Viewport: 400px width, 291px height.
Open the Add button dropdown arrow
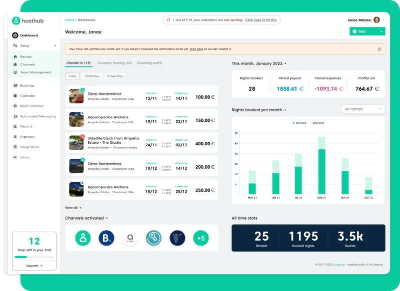[381, 31]
